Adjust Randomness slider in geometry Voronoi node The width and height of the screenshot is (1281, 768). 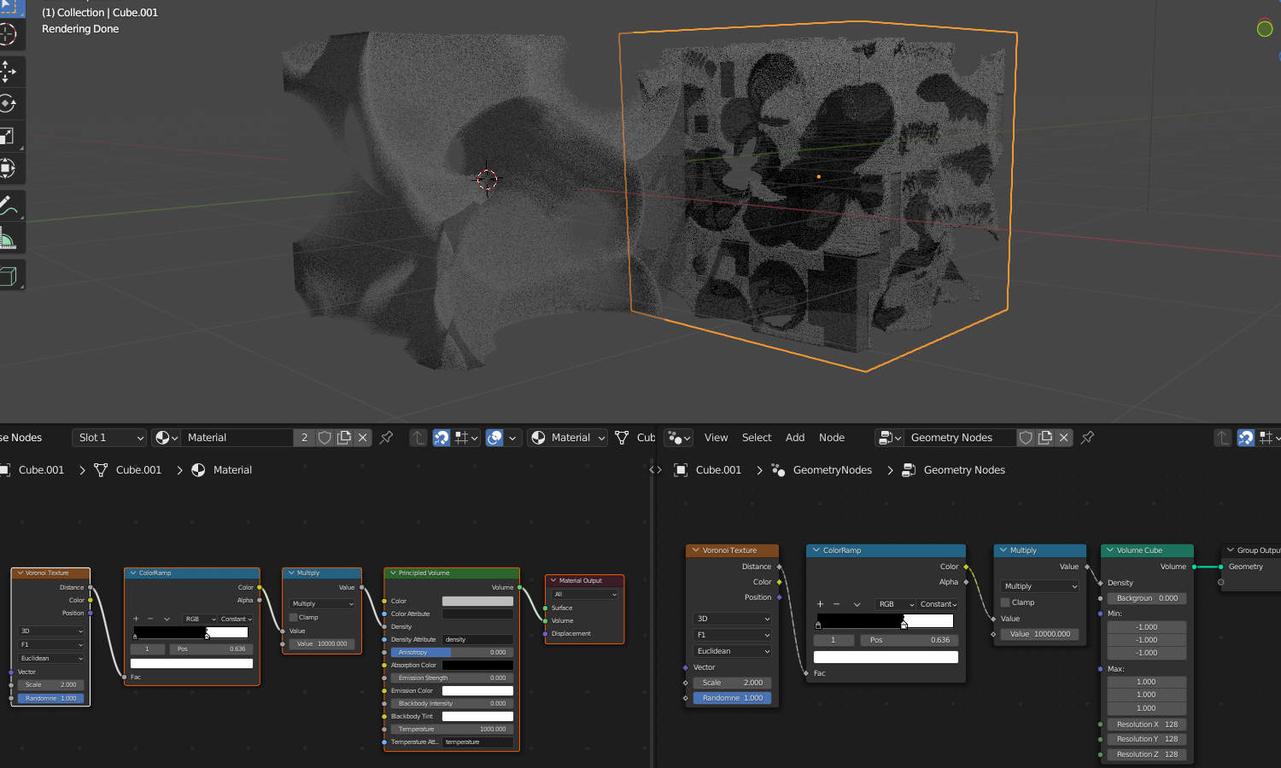coord(732,698)
